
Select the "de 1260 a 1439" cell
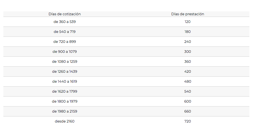(x=64, y=71)
